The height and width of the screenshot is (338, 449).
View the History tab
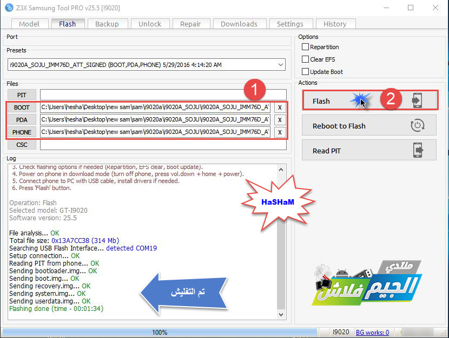click(x=335, y=24)
